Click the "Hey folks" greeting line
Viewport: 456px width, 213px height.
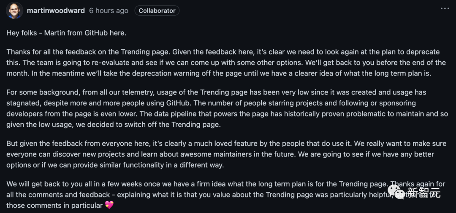[x=66, y=33]
